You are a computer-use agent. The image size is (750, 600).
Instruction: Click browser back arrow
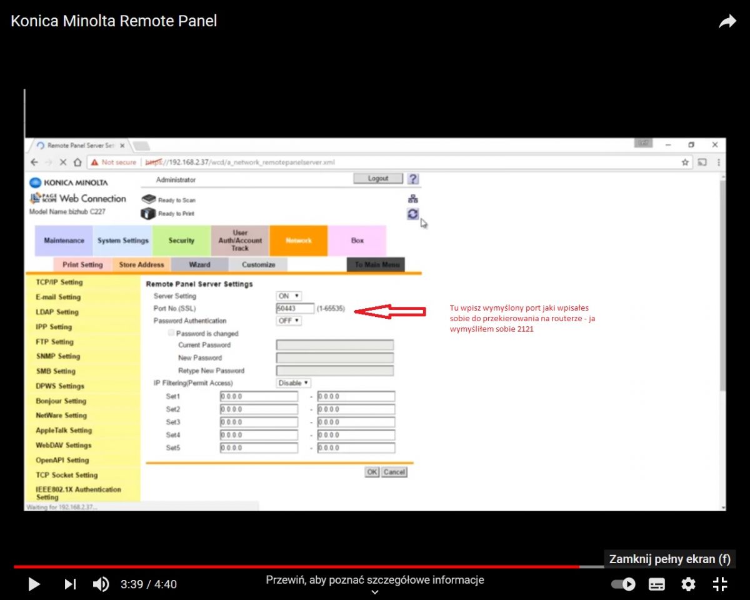[34, 162]
